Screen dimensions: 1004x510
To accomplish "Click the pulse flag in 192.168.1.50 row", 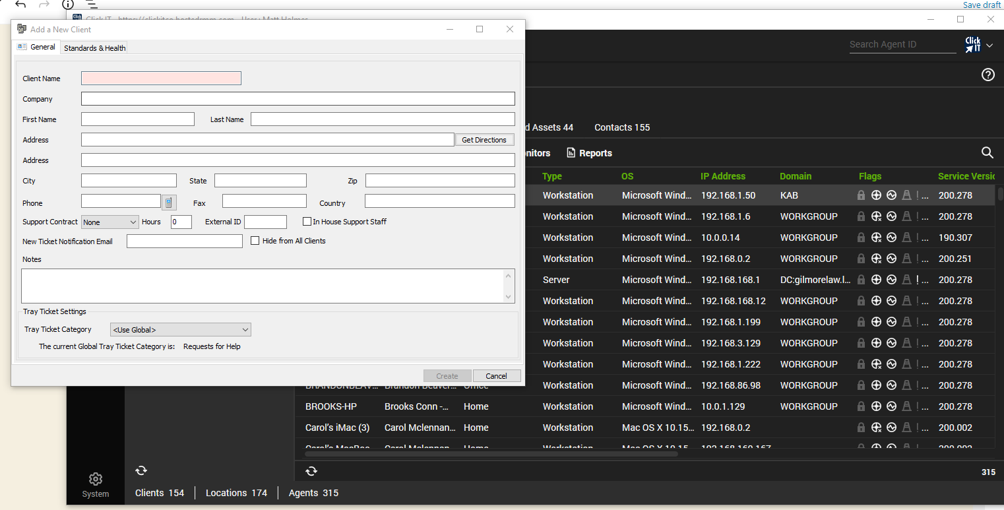I will click(x=891, y=195).
